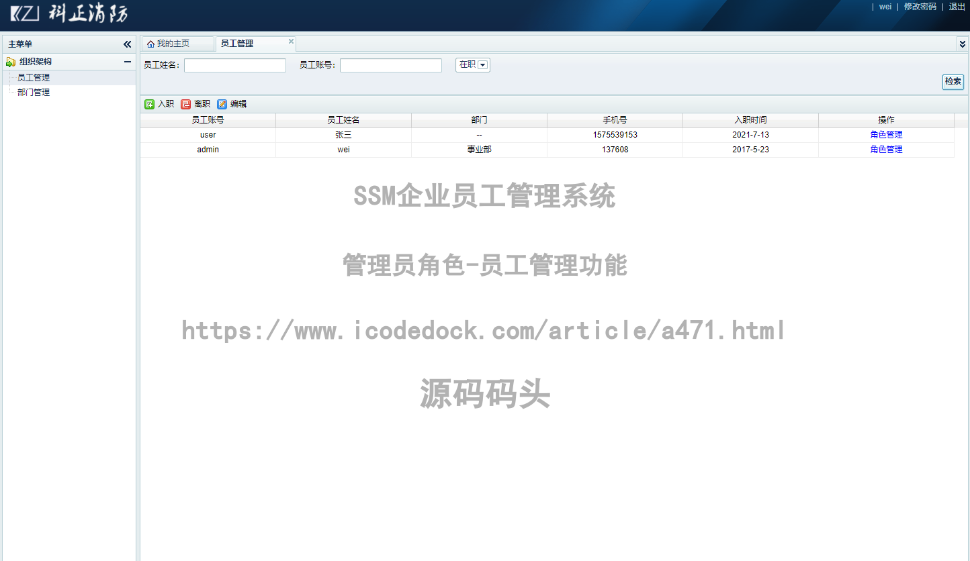The width and height of the screenshot is (970, 561).
Task: Select the 员工管理 tree item
Action: click(x=32, y=76)
